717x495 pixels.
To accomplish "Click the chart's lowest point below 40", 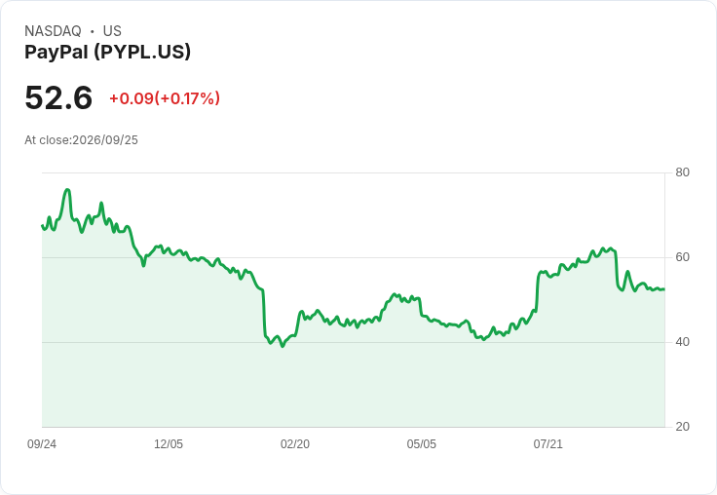I will pyautogui.click(x=283, y=346).
